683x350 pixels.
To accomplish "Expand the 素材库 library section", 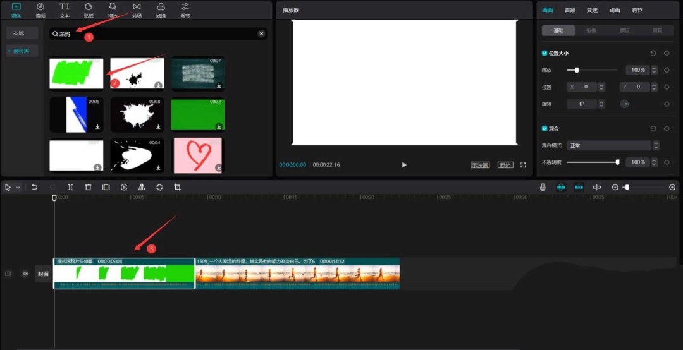I will [22, 51].
